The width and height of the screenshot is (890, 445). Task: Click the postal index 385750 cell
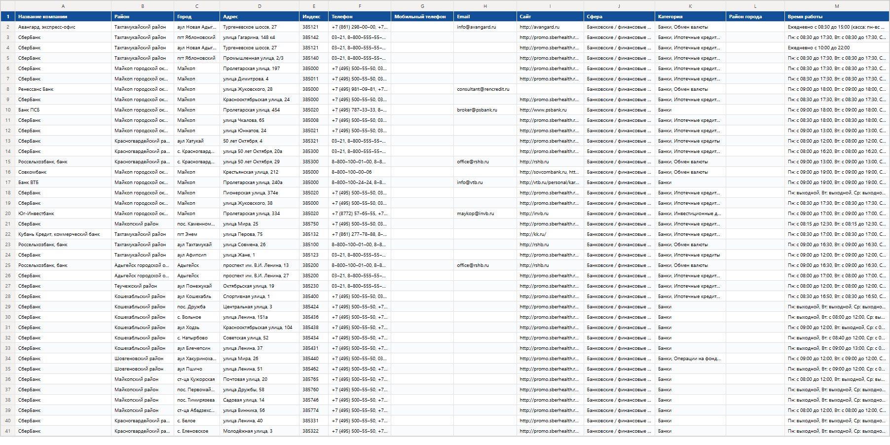coord(314,224)
